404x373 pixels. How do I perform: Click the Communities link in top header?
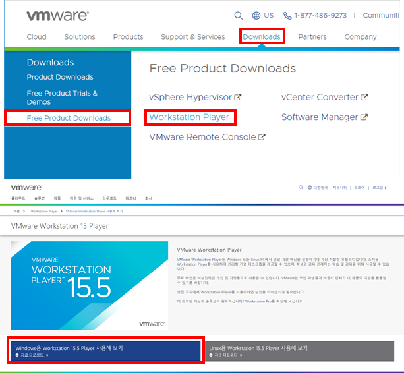point(381,15)
